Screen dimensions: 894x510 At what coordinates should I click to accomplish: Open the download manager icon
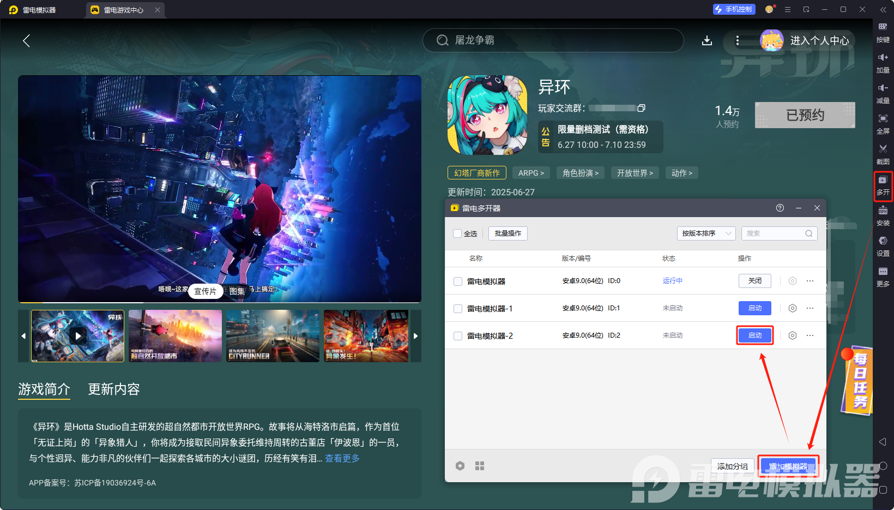707,40
